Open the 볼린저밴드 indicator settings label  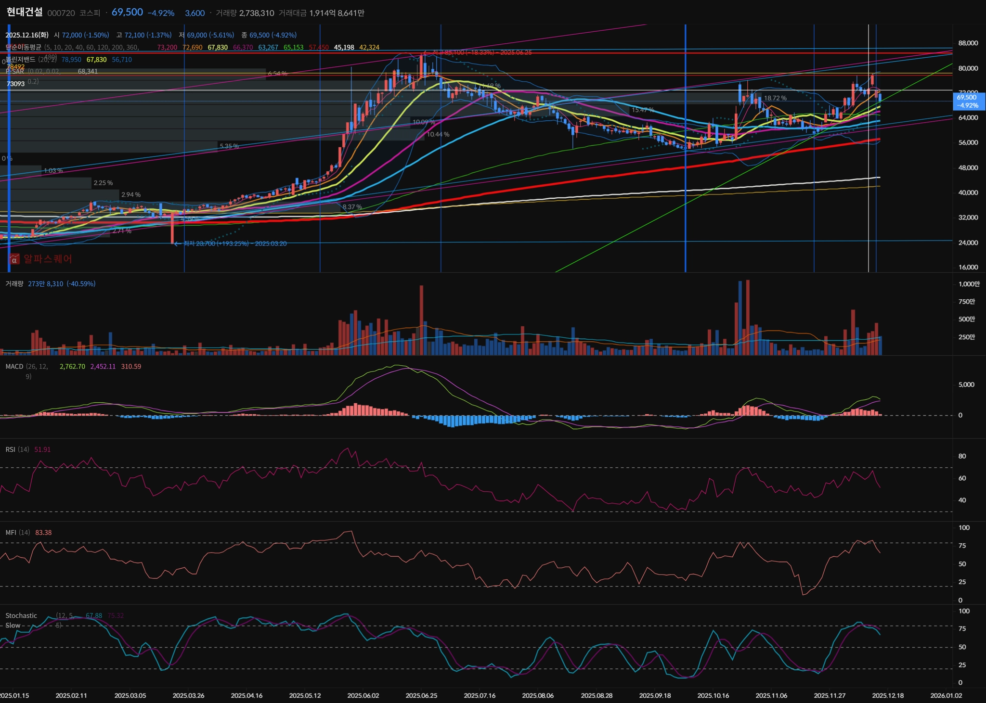point(21,60)
